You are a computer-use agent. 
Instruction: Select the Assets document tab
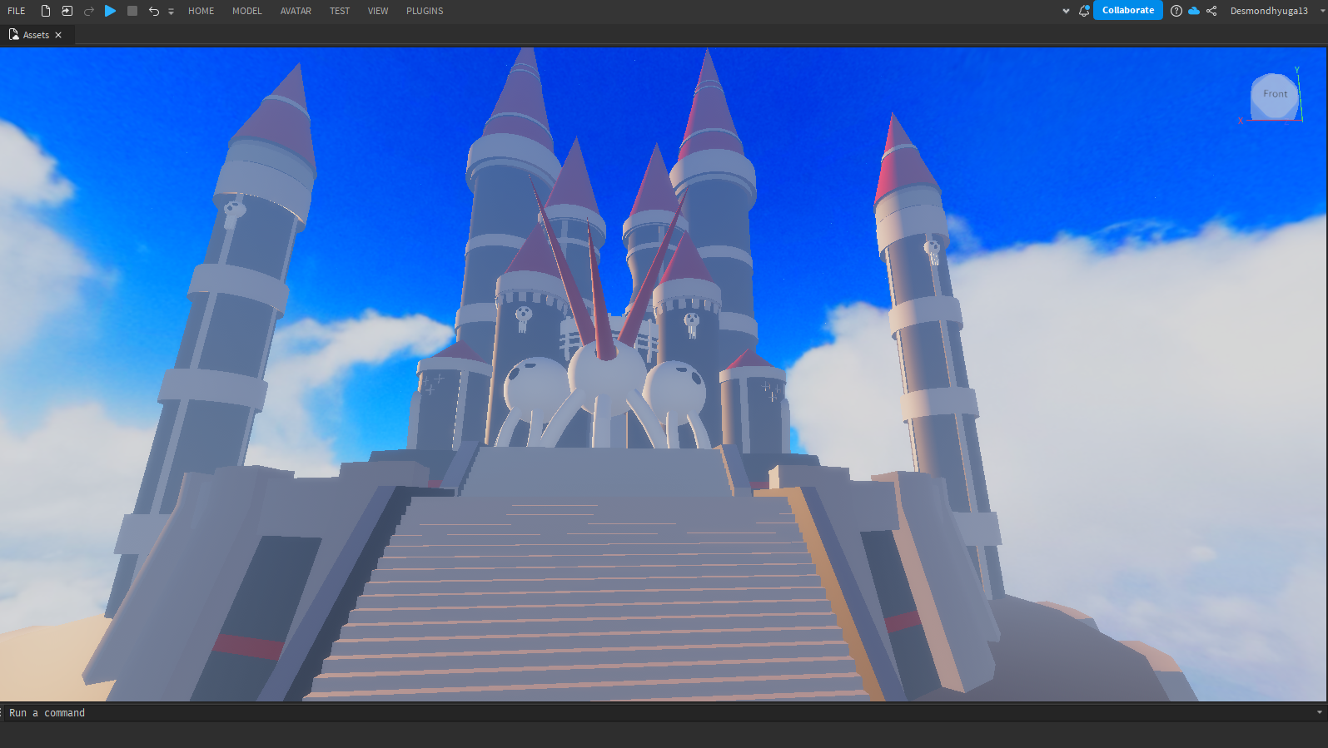pyautogui.click(x=36, y=35)
